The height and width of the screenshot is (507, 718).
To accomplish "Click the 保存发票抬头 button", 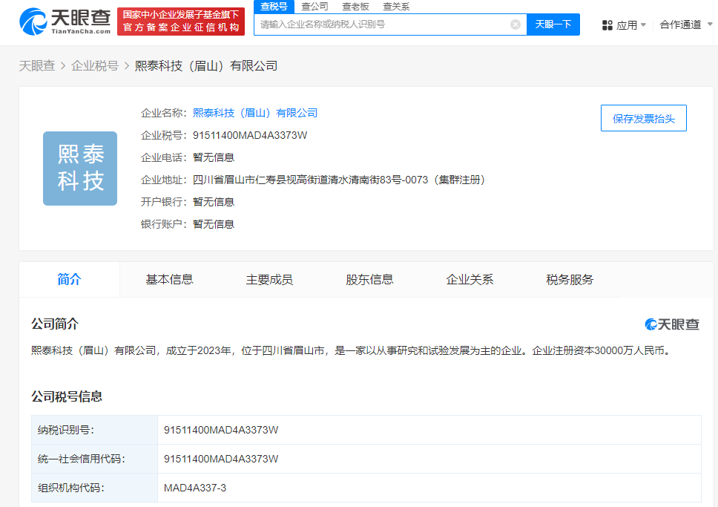I will coord(643,118).
